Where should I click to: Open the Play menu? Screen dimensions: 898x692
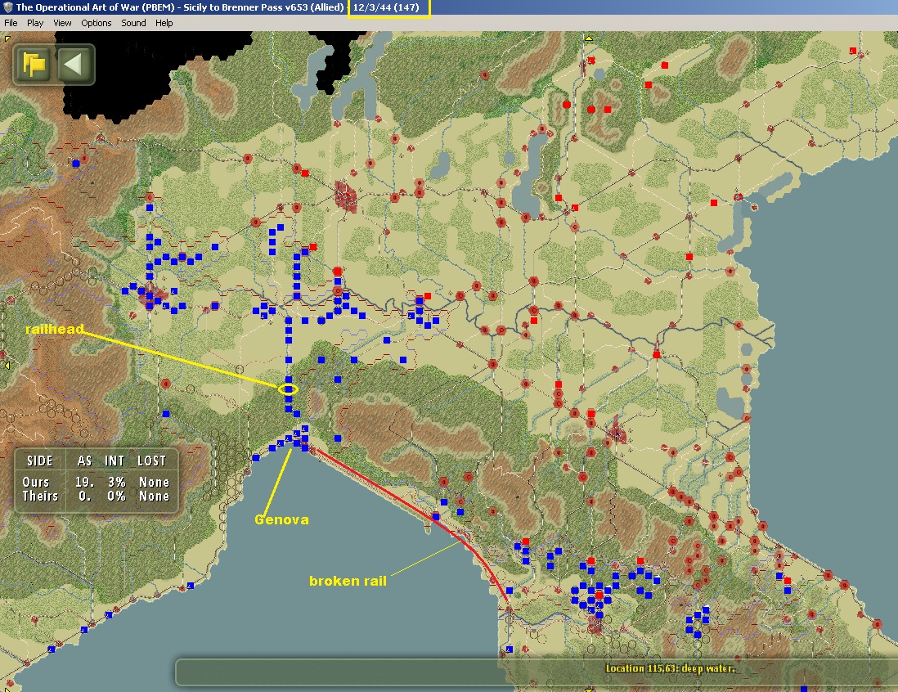[x=35, y=23]
